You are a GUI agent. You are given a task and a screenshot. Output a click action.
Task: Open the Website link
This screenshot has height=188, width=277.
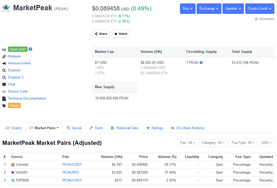14,56
